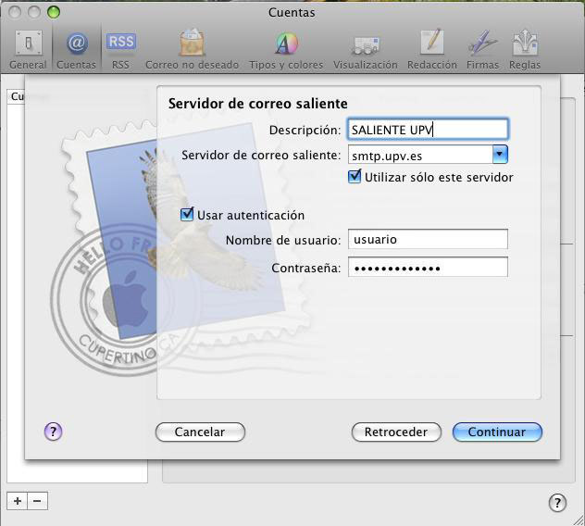
Task: Open the Reglas preferences pane
Action: (525, 48)
